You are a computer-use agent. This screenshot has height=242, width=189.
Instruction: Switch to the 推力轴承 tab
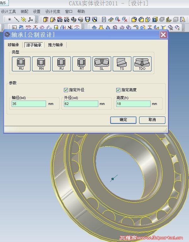pyautogui.click(x=55, y=45)
